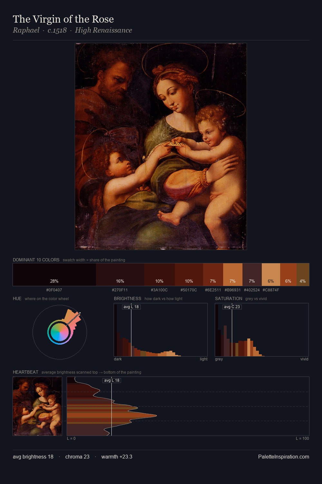Click the subtitle "Raphael · c.1518 · High Renaissance"
The image size is (322, 484).
[72, 30]
